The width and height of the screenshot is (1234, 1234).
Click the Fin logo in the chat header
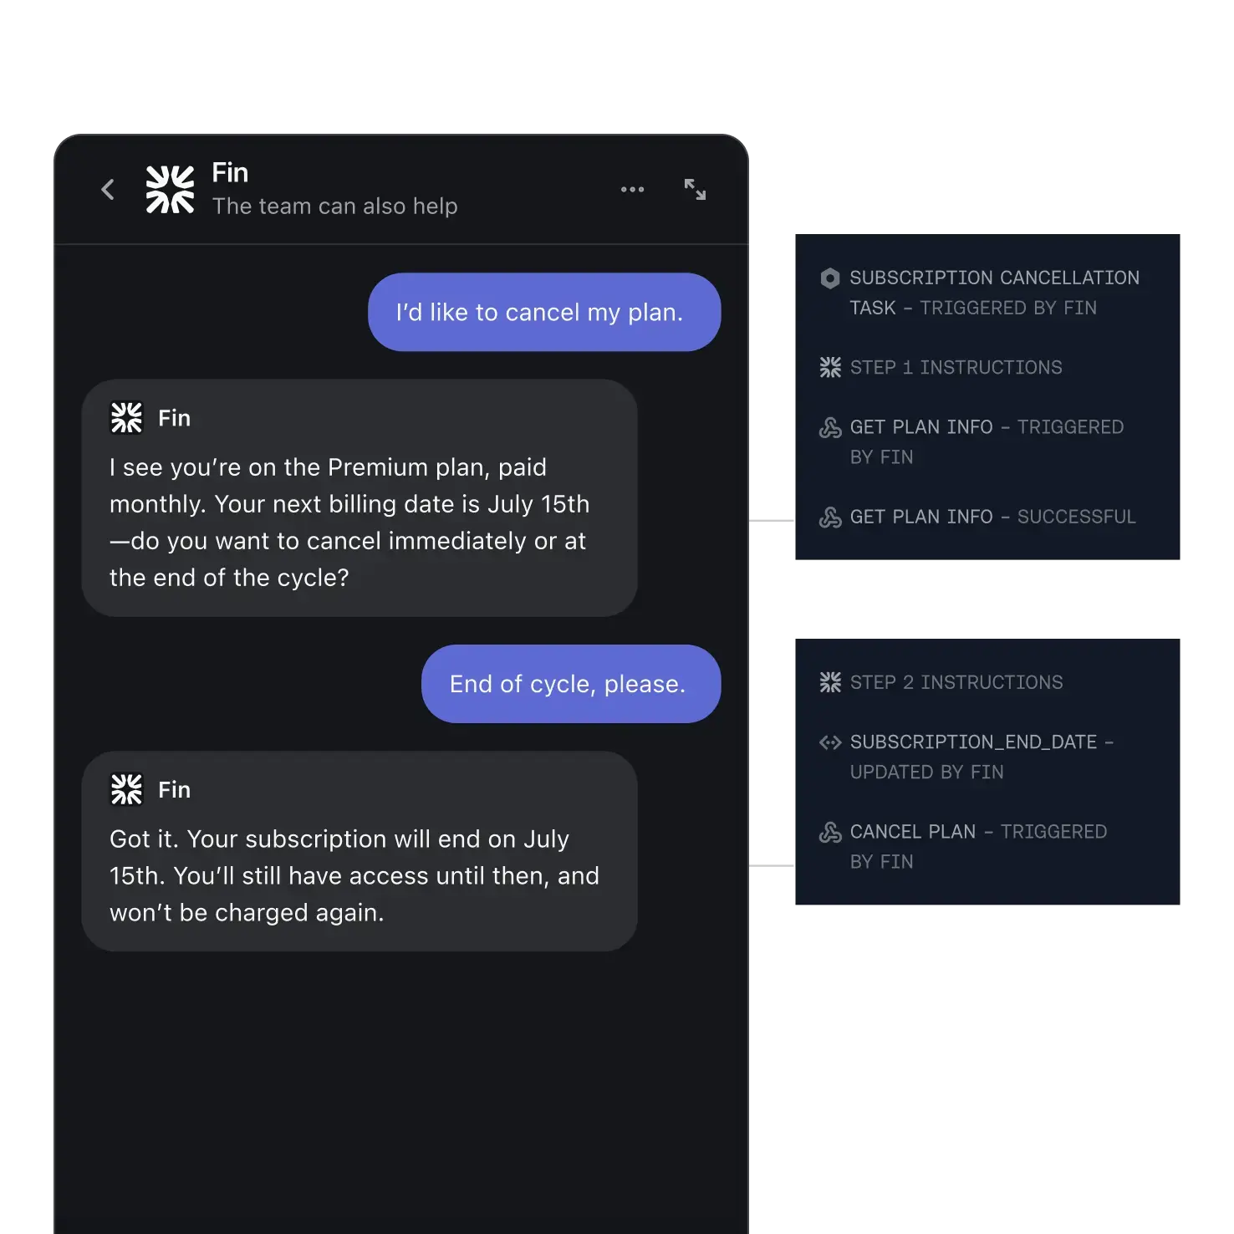168,188
